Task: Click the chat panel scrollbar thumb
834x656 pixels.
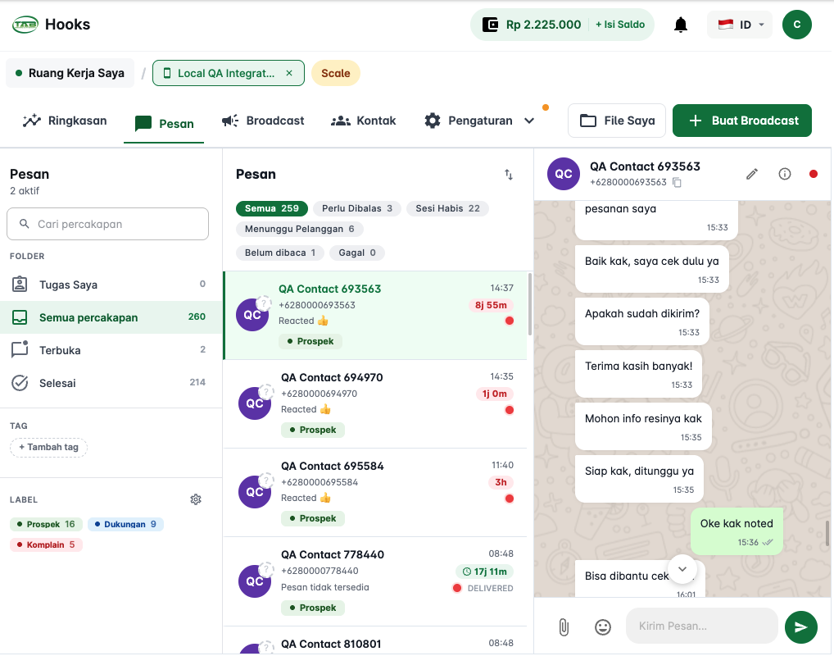Action: pyautogui.click(x=827, y=534)
